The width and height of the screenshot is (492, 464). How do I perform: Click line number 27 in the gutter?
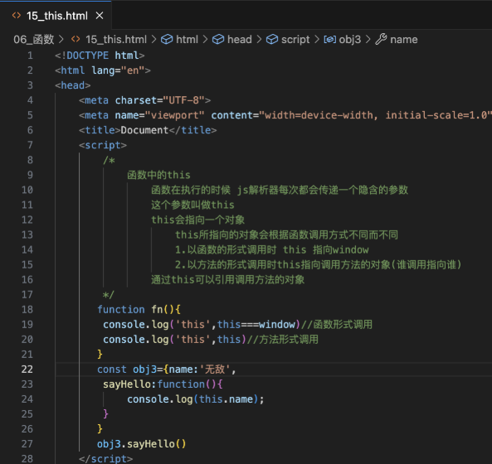[x=27, y=444]
